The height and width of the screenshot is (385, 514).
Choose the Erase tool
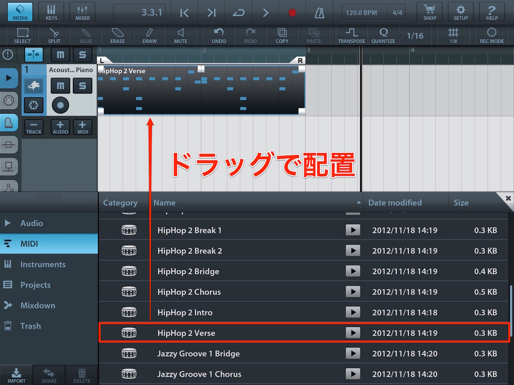(x=117, y=36)
